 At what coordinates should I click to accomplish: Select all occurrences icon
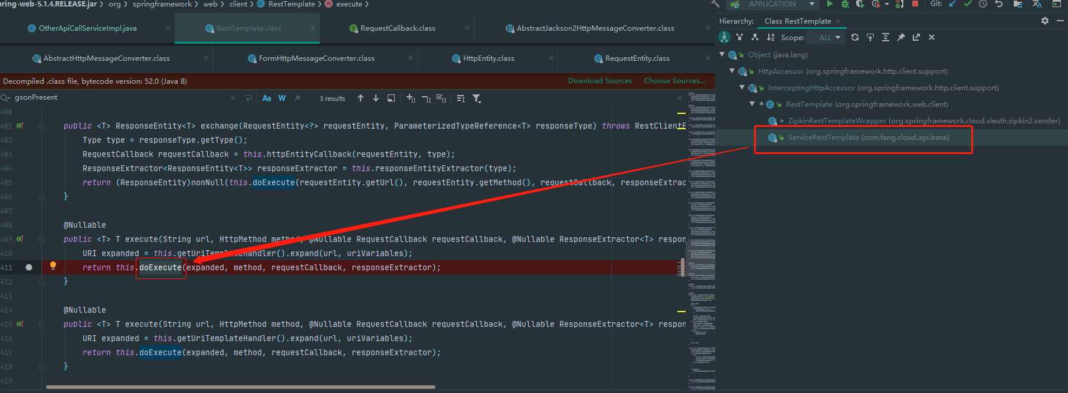click(x=441, y=99)
